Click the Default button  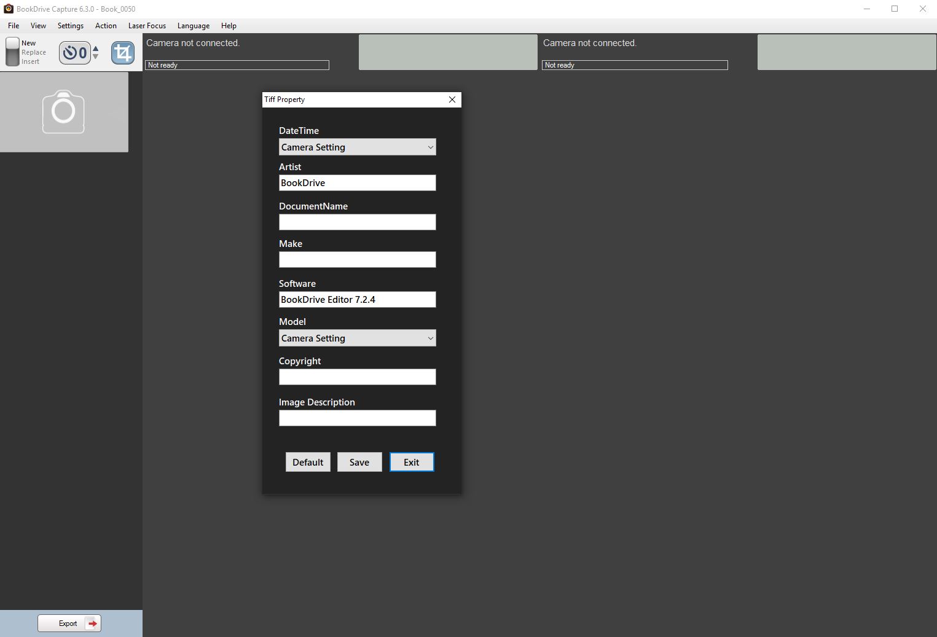tap(308, 462)
